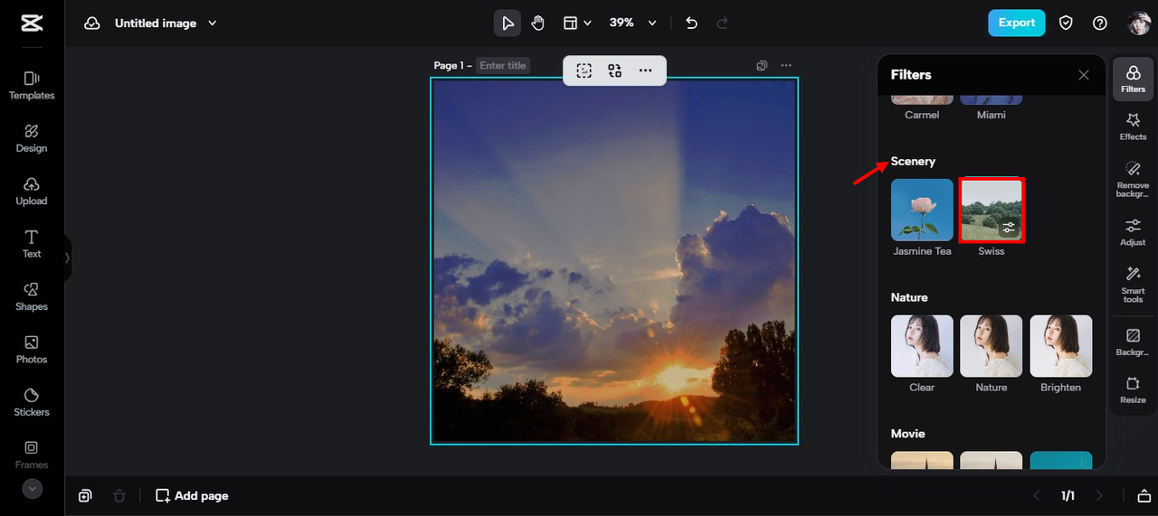Open the Swiss filter adjust sliders icon

[1010, 228]
